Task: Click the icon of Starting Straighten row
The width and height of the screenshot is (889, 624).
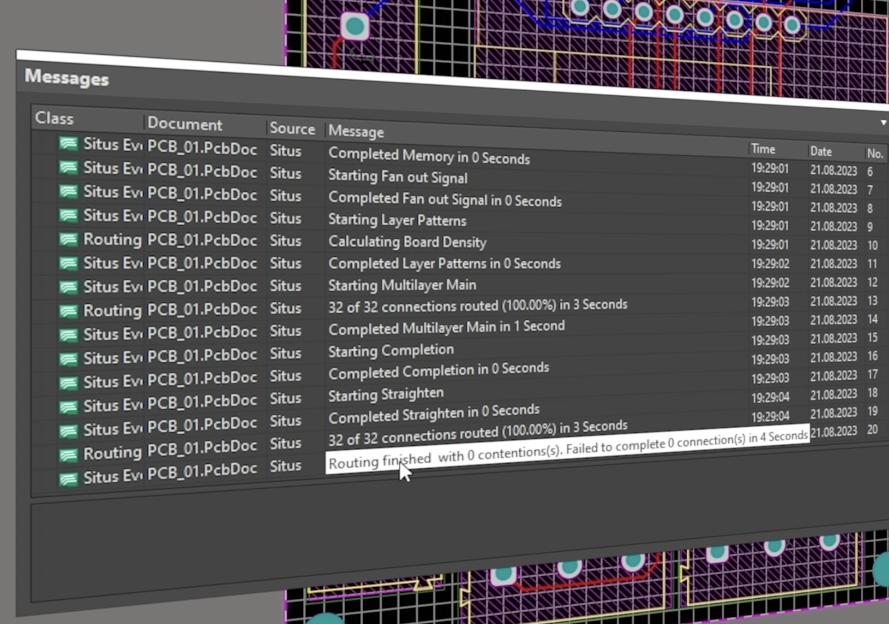Action: [69, 407]
